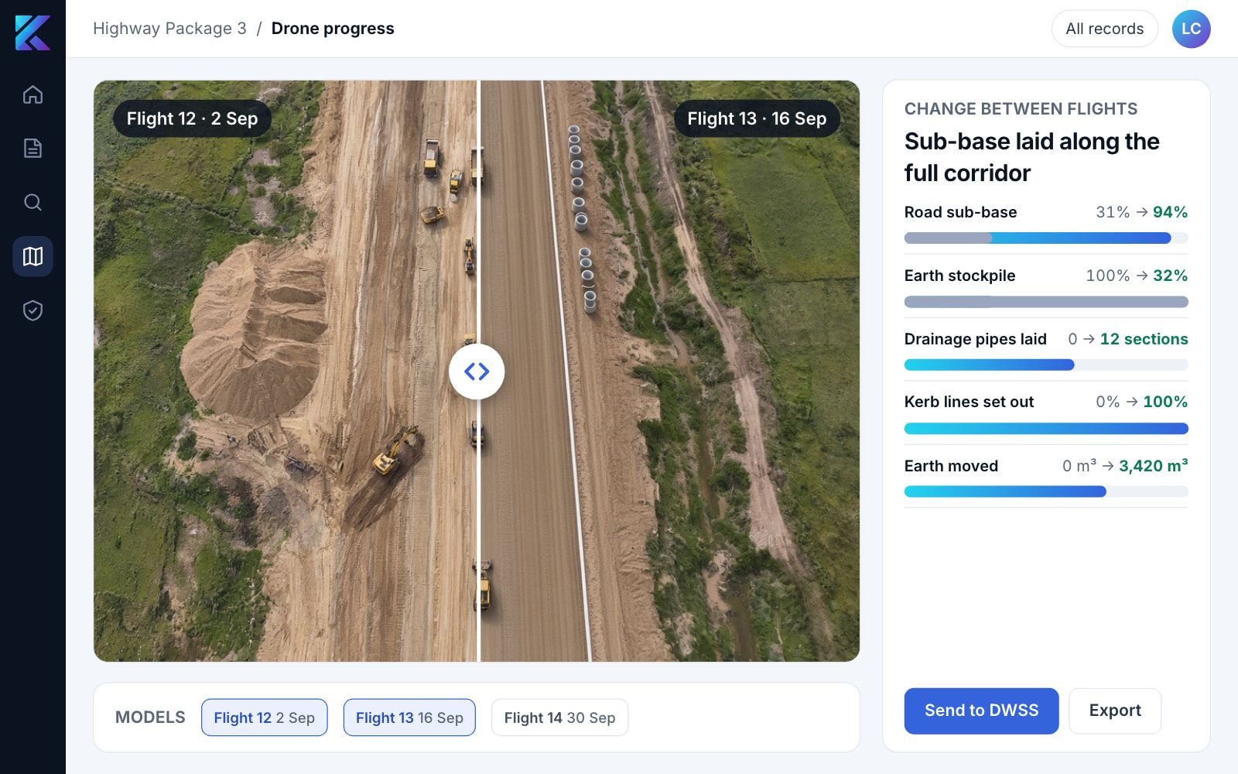Click the app logo in sidebar
Image resolution: width=1238 pixels, height=774 pixels.
(32, 33)
